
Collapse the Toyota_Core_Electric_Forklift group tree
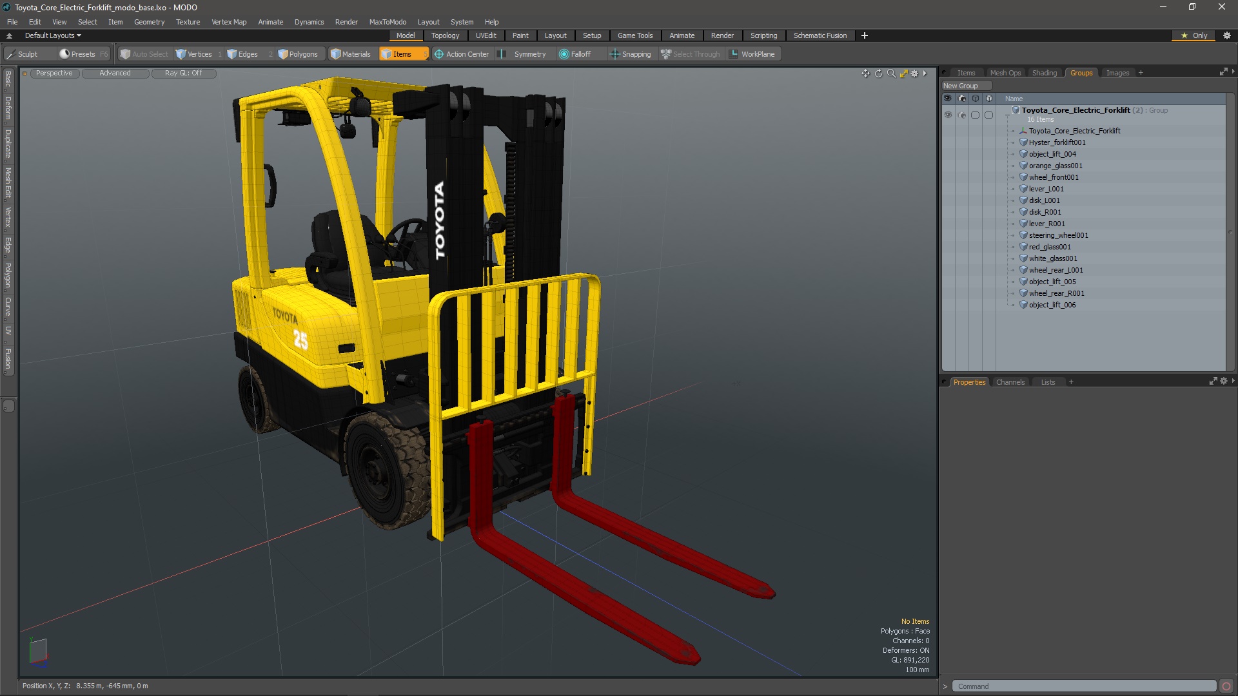pyautogui.click(x=1007, y=115)
